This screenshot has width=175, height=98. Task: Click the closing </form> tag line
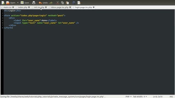tap(8, 28)
